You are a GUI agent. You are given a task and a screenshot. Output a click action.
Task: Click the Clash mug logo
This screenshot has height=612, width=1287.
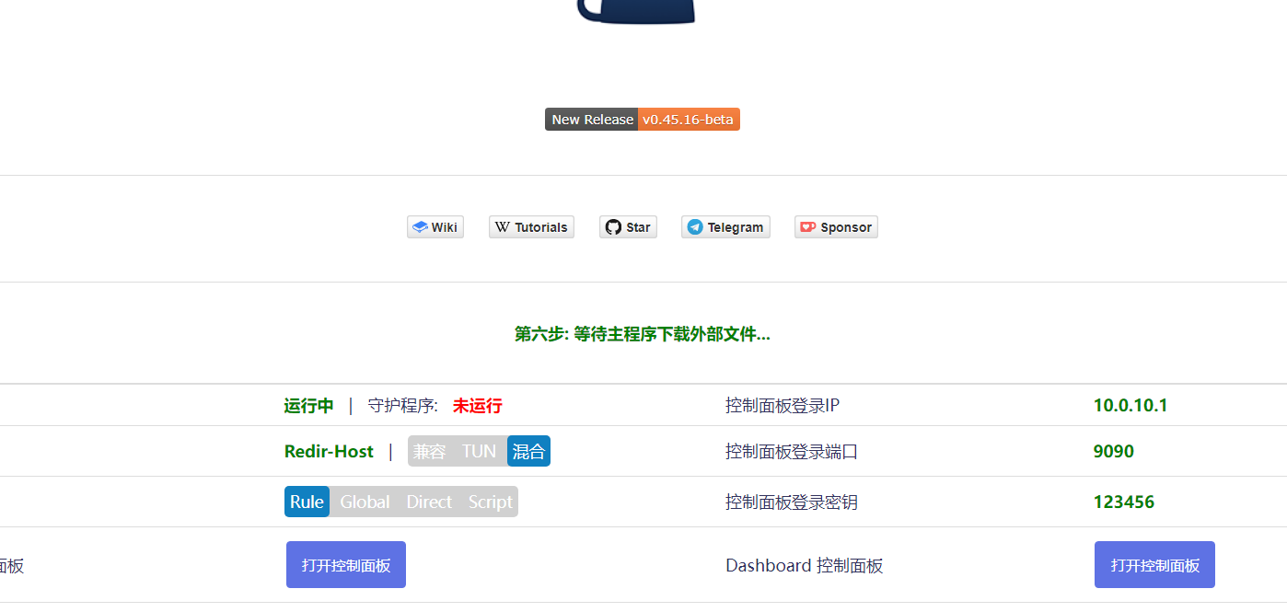click(x=635, y=11)
